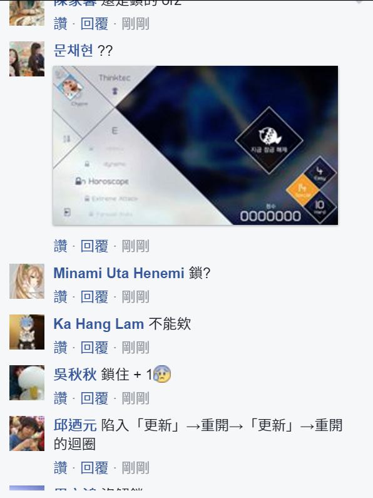
Task: Open 邱迺元's profile avatar
Action: click(x=27, y=433)
